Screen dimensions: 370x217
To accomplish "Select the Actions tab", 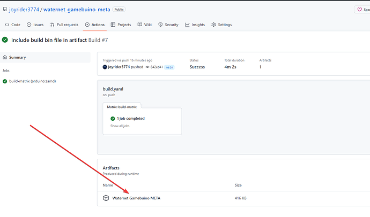I will pyautogui.click(x=95, y=25).
